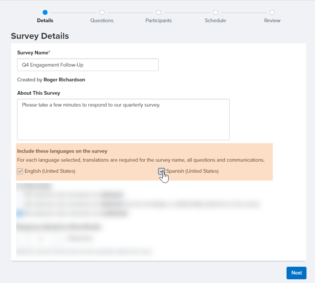Select the Participants step label
Screen dimensions: 315x283
pos(158,20)
